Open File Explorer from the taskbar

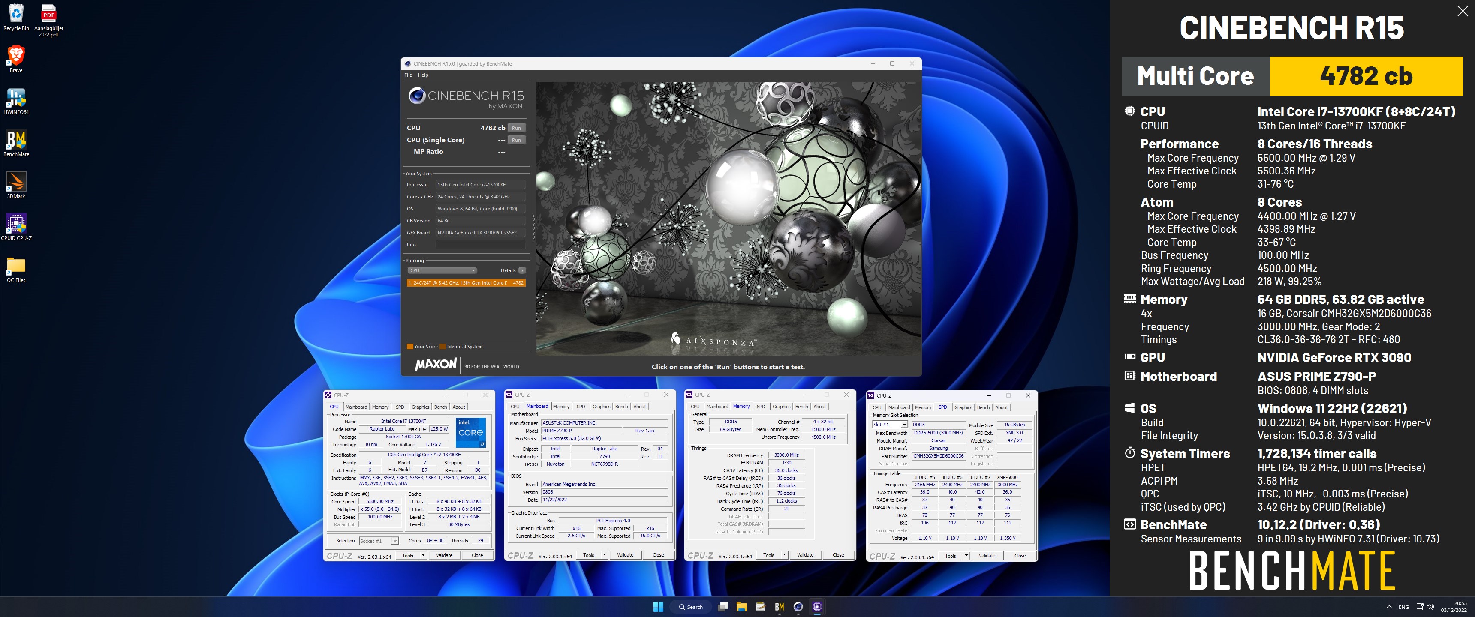pyautogui.click(x=741, y=607)
